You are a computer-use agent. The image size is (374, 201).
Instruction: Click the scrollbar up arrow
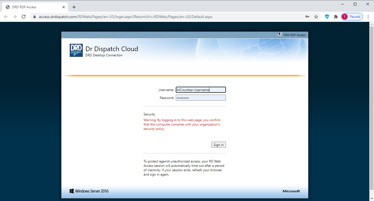point(372,24)
